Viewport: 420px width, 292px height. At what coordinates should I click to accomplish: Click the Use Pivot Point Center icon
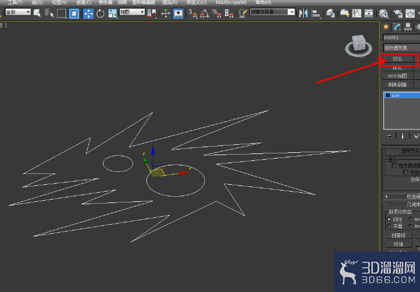click(x=152, y=13)
